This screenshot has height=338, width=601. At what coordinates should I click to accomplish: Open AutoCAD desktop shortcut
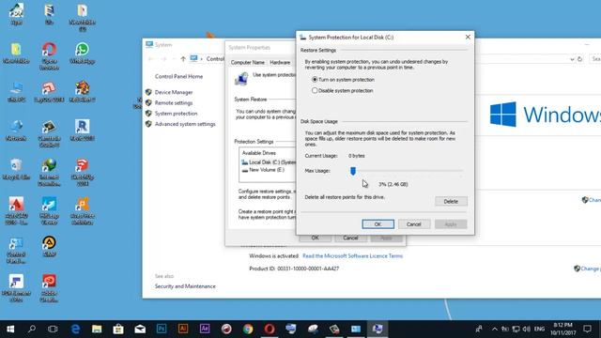click(16, 210)
